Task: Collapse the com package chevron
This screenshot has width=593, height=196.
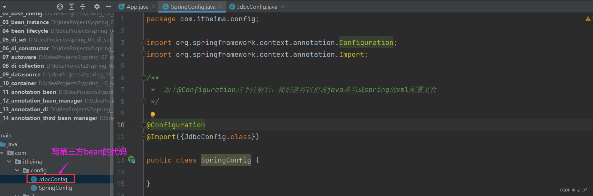Action: (x=2, y=153)
